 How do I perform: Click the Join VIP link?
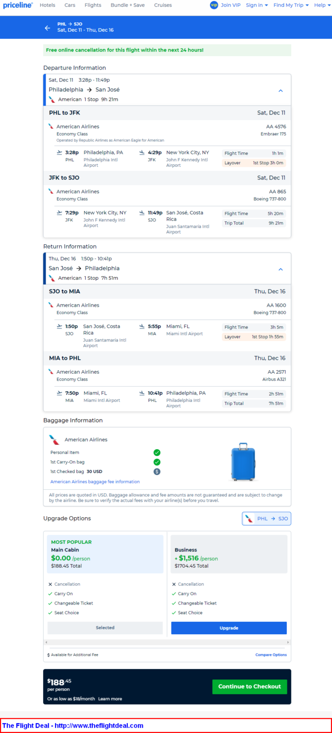point(230,5)
